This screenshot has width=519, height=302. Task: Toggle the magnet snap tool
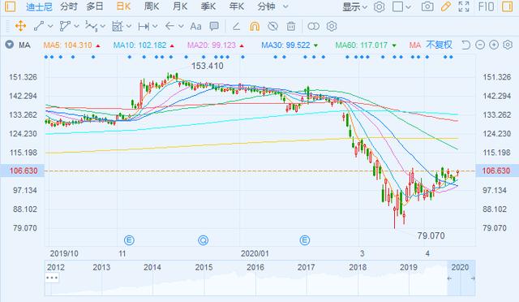pyautogui.click(x=255, y=26)
